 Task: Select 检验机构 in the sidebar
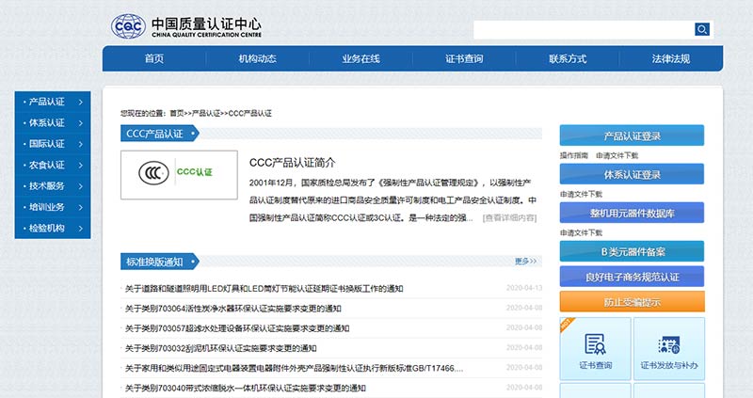point(46,229)
